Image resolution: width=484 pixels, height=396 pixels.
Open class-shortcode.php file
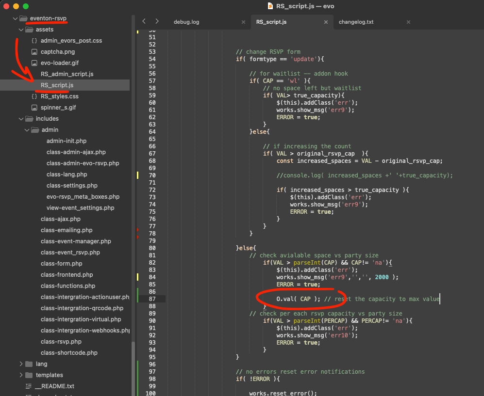coord(69,352)
